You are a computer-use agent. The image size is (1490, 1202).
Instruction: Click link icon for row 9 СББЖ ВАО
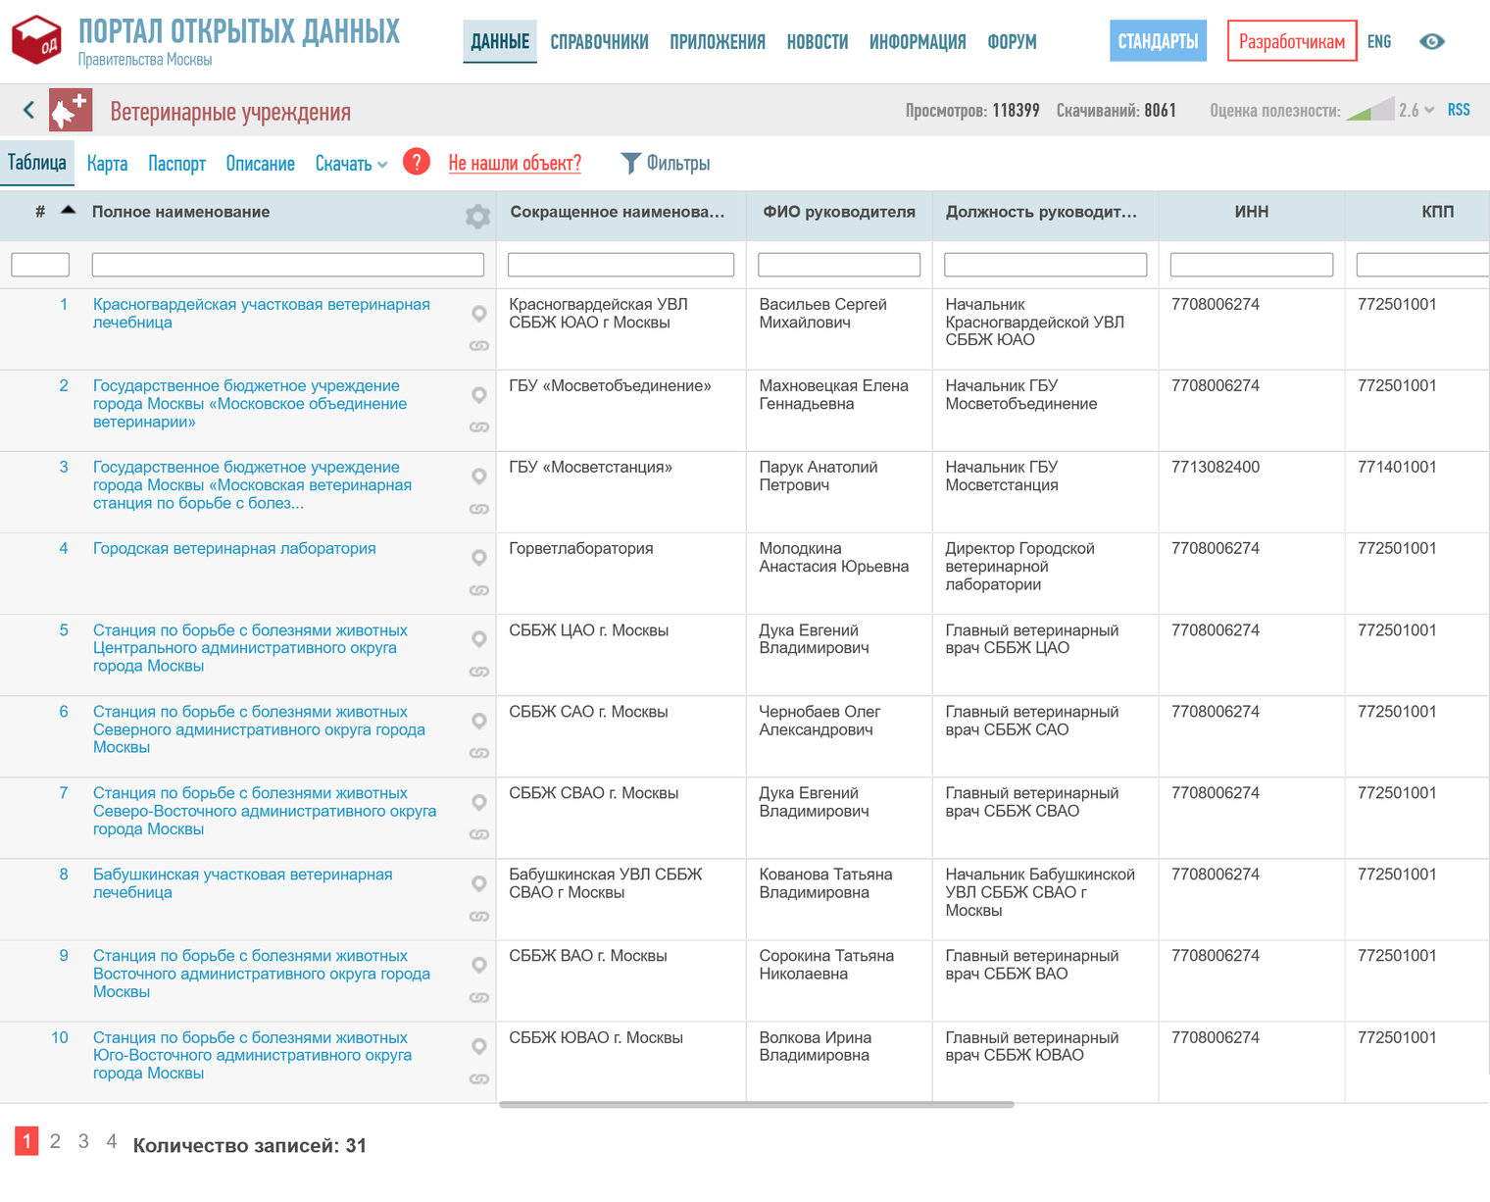(x=479, y=998)
